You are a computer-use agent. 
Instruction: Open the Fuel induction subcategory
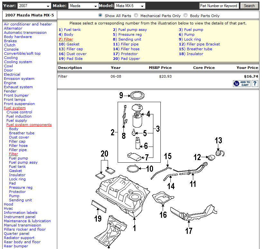[x=19, y=116]
